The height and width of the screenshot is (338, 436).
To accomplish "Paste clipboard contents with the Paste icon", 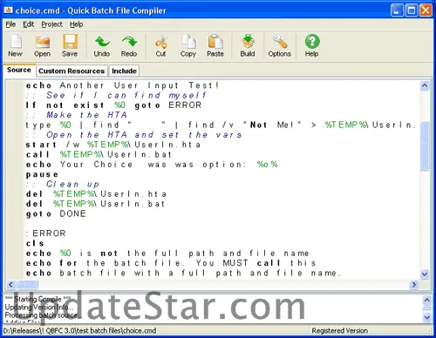I will coord(215,46).
